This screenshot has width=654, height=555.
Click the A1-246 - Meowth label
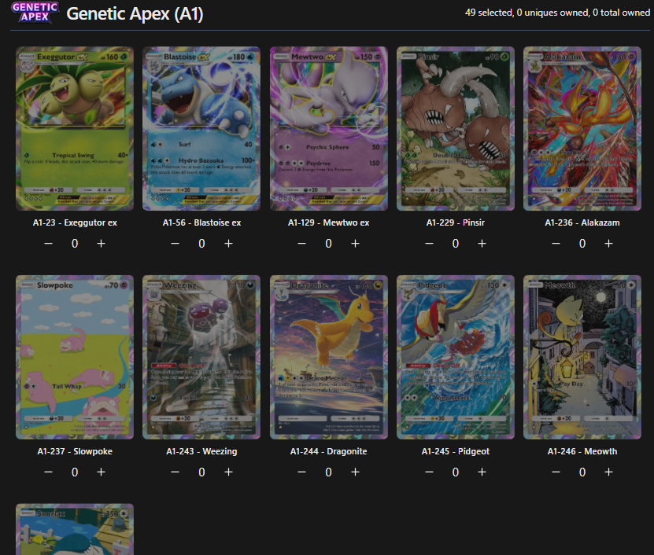(x=582, y=451)
